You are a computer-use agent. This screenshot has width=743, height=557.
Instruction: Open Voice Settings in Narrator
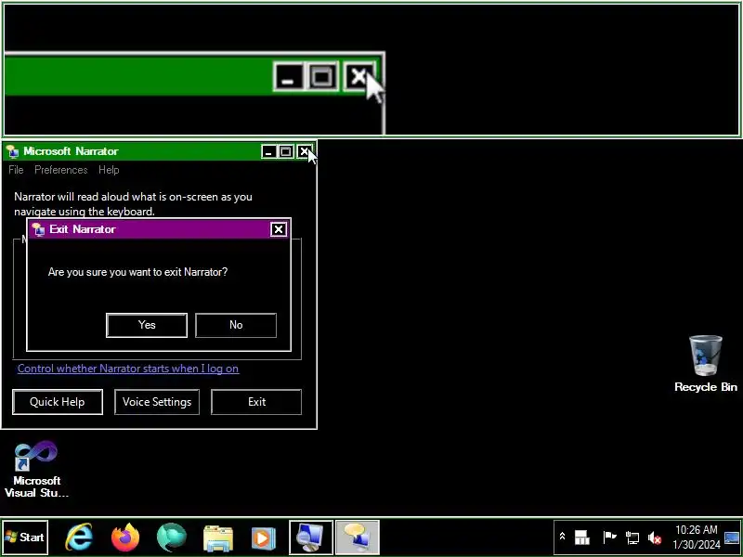coord(157,402)
